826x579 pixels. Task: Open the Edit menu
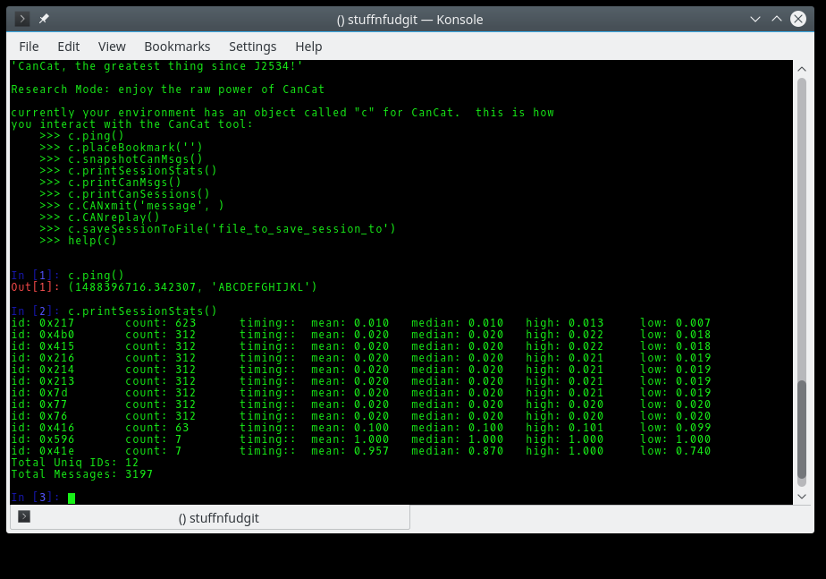69,47
